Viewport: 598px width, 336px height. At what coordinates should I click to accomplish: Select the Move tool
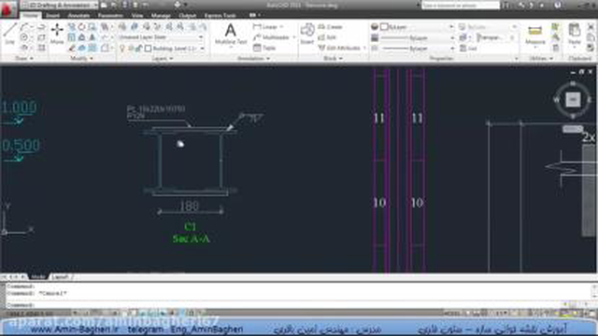57,34
